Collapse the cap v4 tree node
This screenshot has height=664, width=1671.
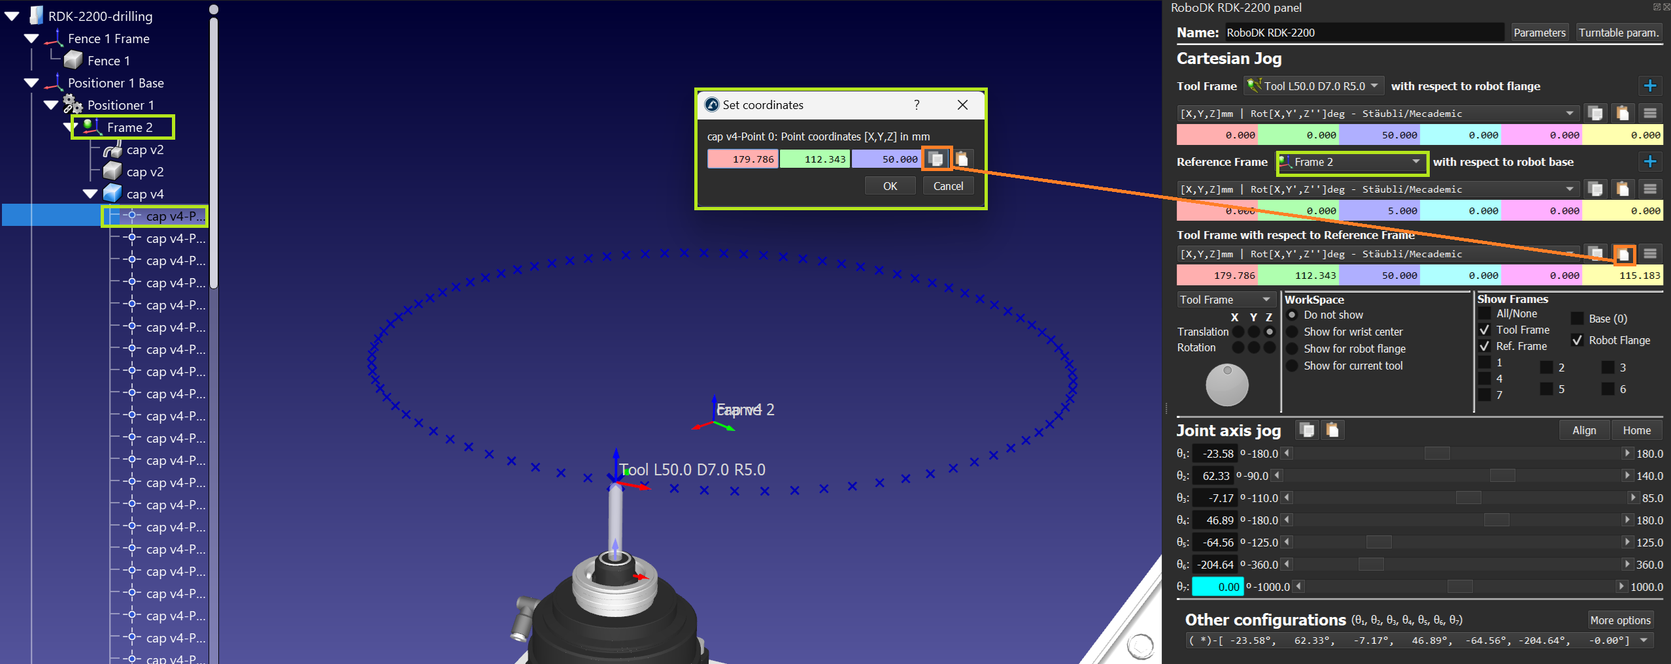point(90,193)
